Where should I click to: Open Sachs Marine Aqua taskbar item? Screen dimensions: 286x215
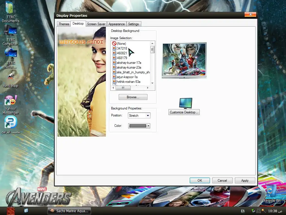coord(69,211)
